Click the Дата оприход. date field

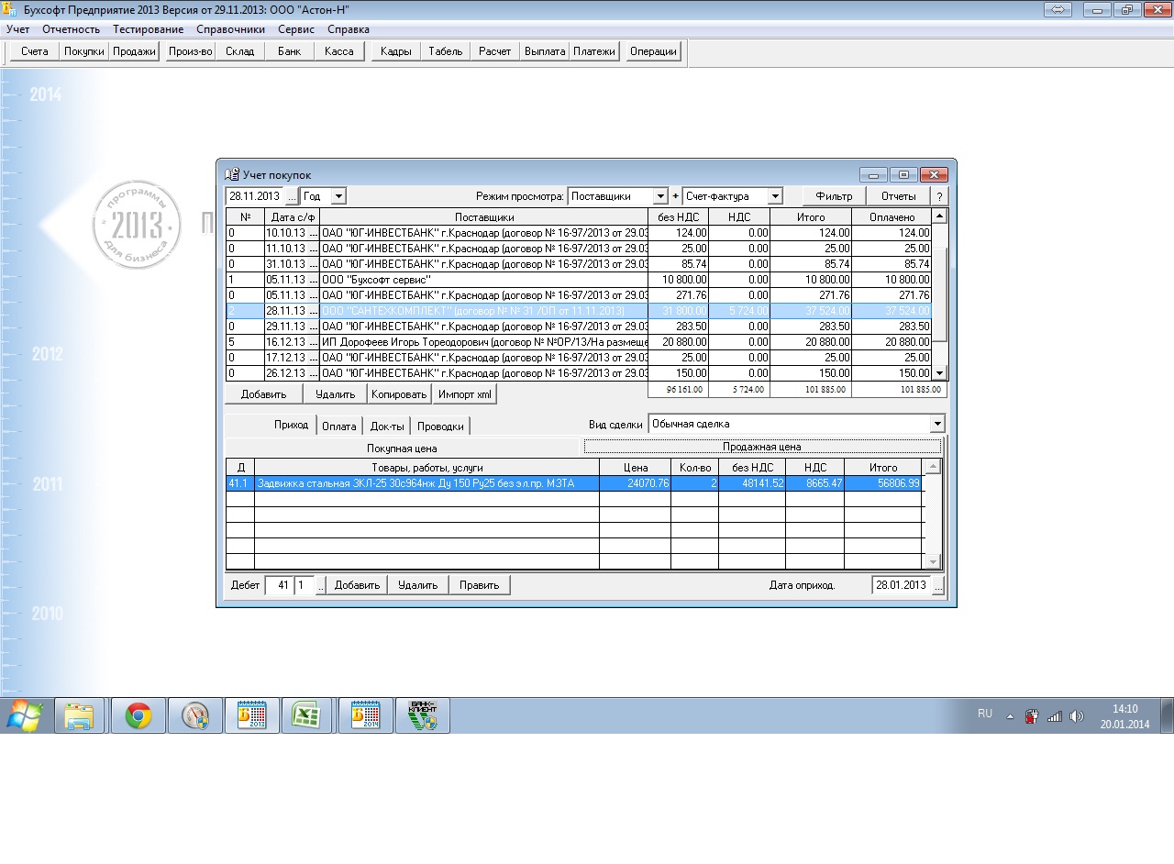[900, 585]
